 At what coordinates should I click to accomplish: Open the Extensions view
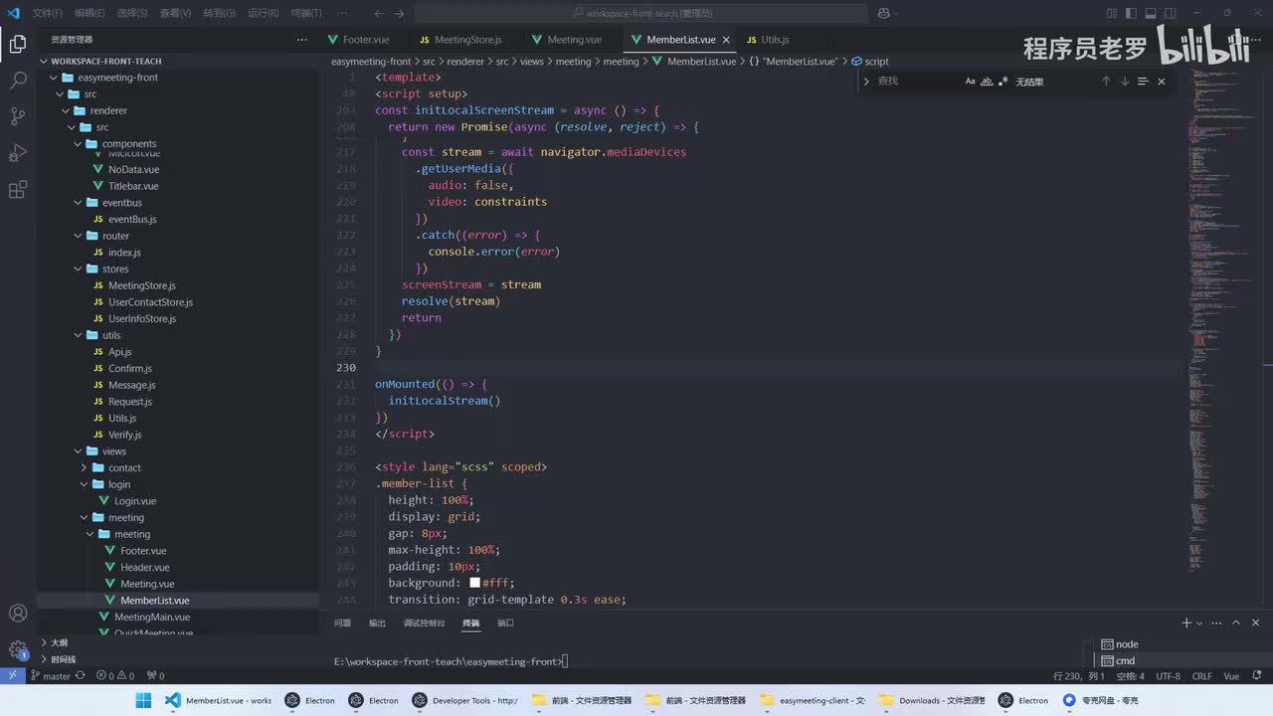point(18,190)
